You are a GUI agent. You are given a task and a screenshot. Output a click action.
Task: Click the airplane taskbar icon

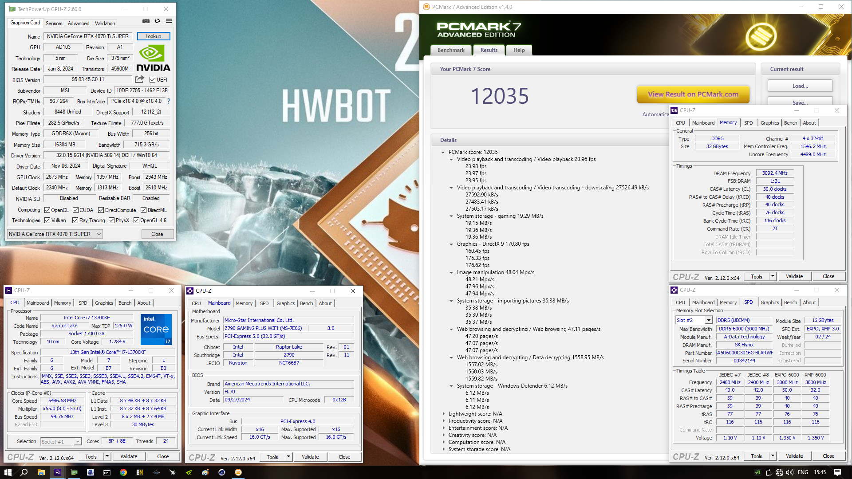(173, 472)
